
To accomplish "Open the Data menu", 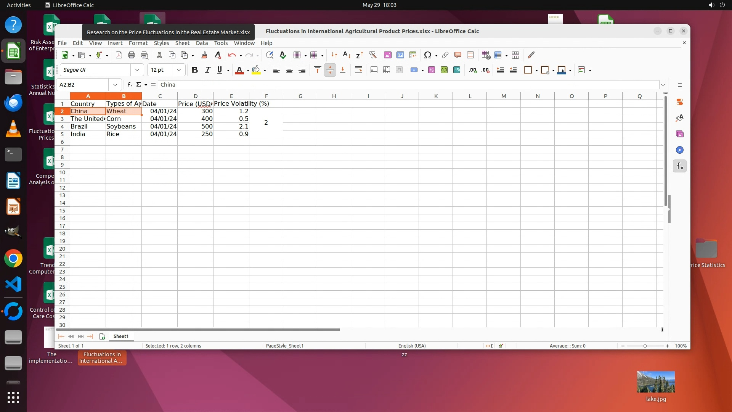I will 202,43.
